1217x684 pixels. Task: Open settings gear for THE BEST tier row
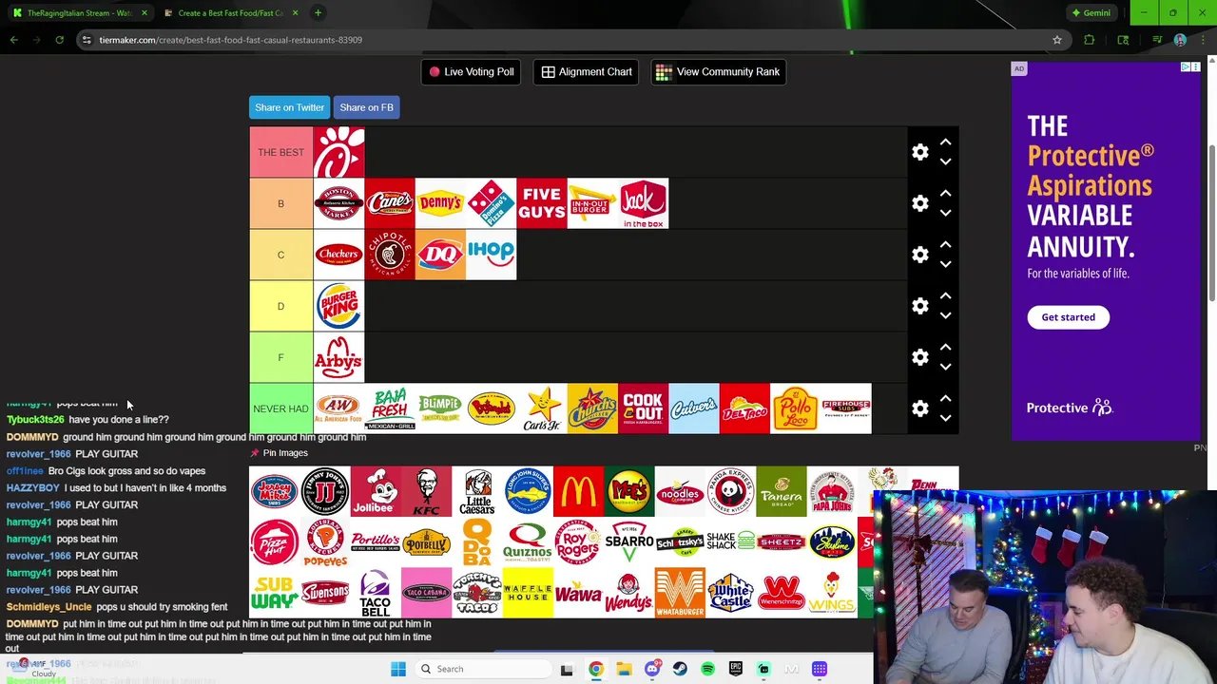tap(919, 152)
